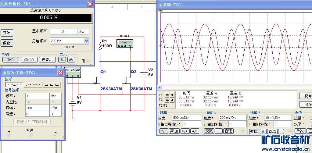Toggle display to dB mode

[x=71, y=60]
